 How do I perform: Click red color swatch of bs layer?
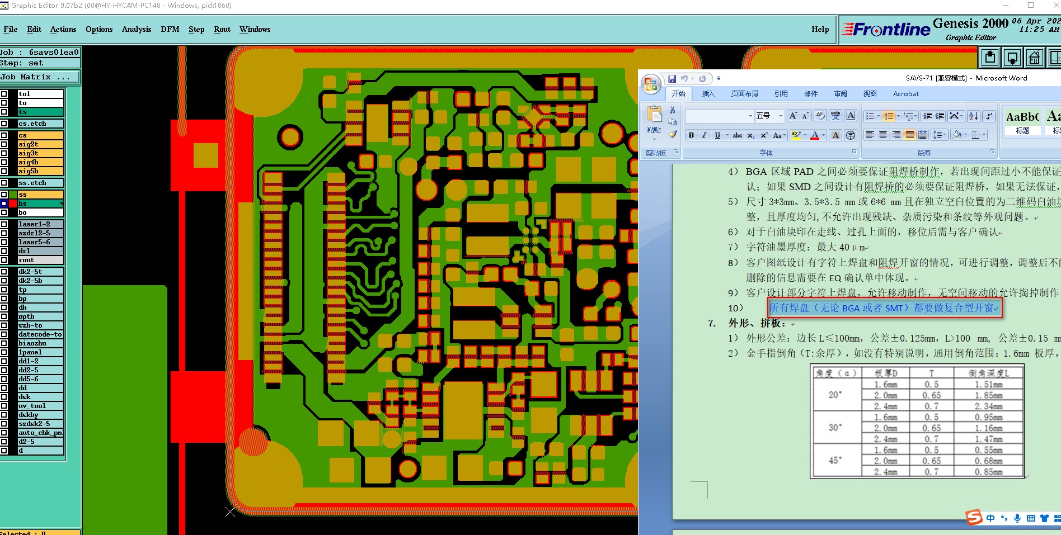pyautogui.click(x=13, y=203)
